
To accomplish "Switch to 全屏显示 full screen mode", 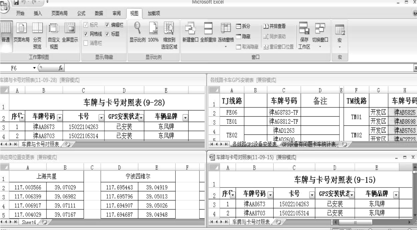I will pos(70,33).
